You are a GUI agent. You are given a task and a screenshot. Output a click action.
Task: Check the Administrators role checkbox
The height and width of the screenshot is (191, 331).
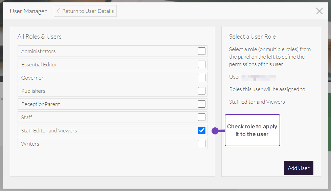click(x=202, y=51)
